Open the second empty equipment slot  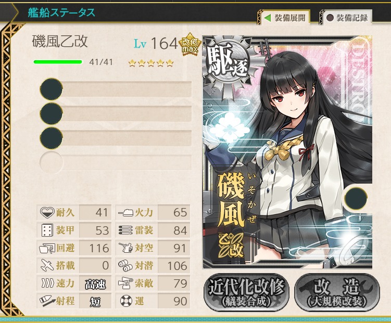click(x=116, y=113)
